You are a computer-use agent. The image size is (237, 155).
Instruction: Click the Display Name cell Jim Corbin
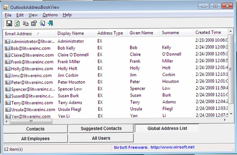pyautogui.click(x=68, y=75)
